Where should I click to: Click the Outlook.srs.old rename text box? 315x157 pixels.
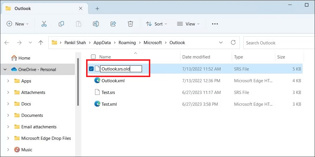tap(121, 69)
